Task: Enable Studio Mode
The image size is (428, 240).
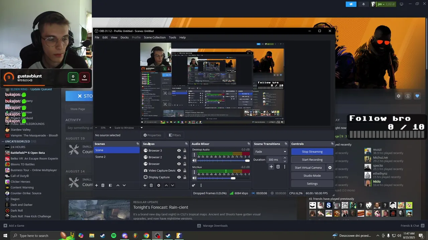Action: [x=312, y=176]
